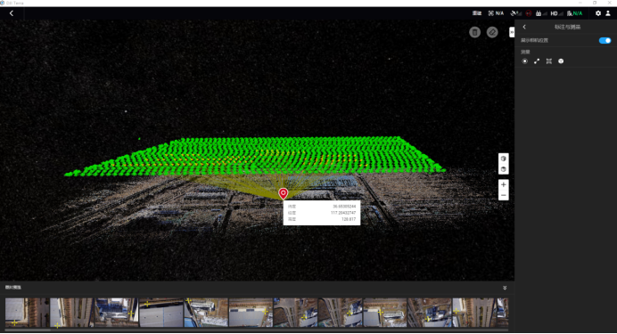The height and width of the screenshot is (334, 617).
Task: Zoom out with the minus button
Action: click(503, 195)
